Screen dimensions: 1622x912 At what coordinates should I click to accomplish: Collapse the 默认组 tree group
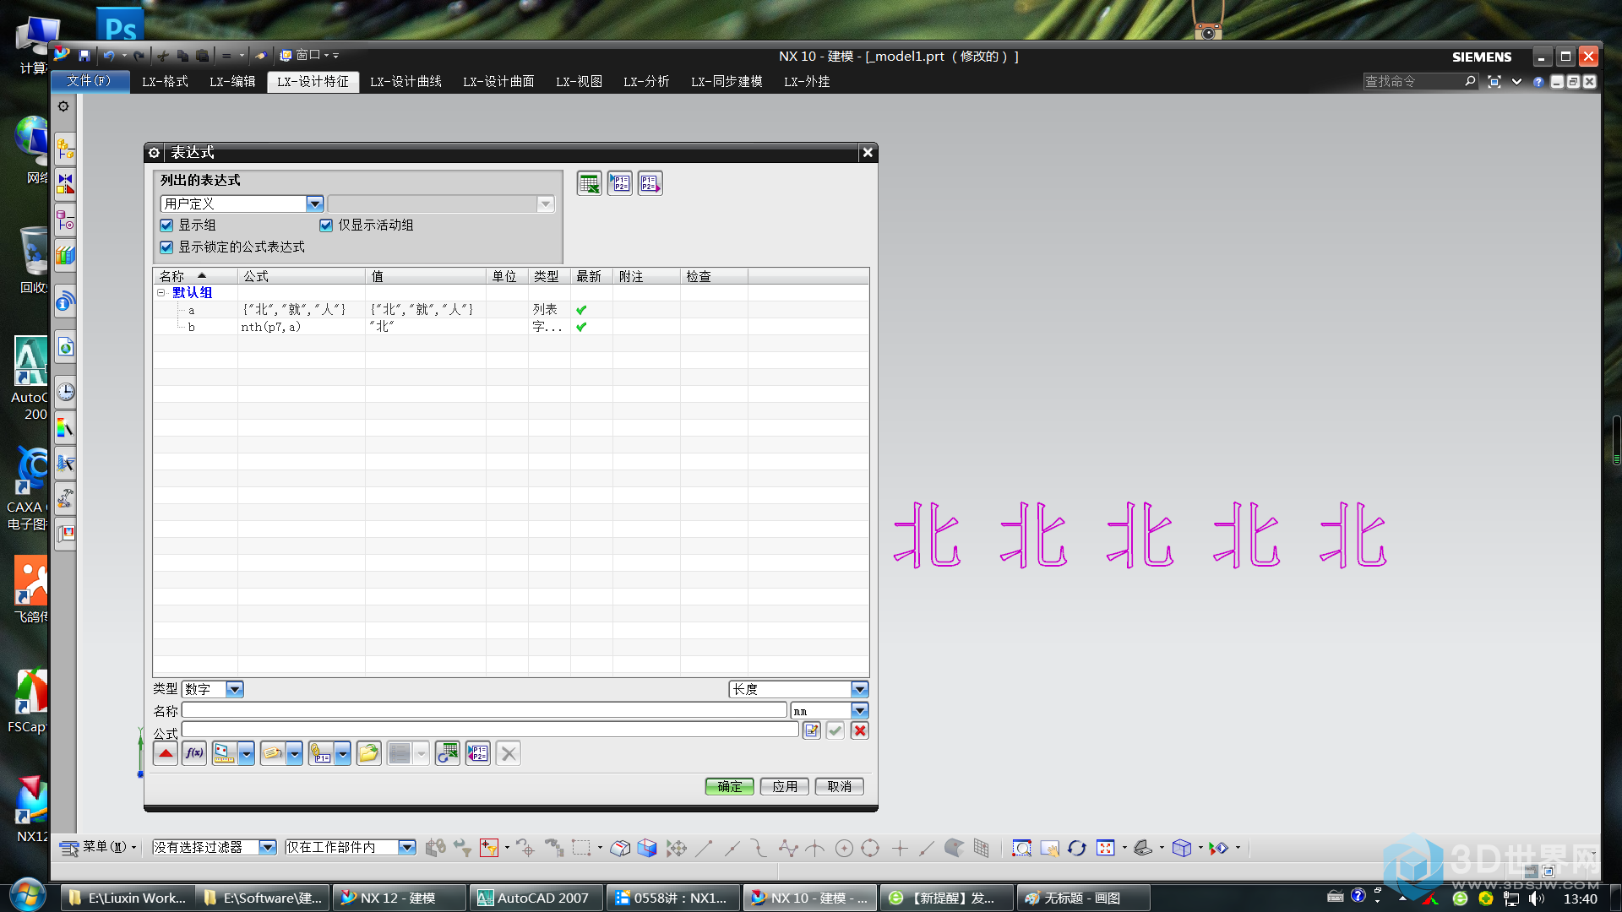tap(161, 293)
